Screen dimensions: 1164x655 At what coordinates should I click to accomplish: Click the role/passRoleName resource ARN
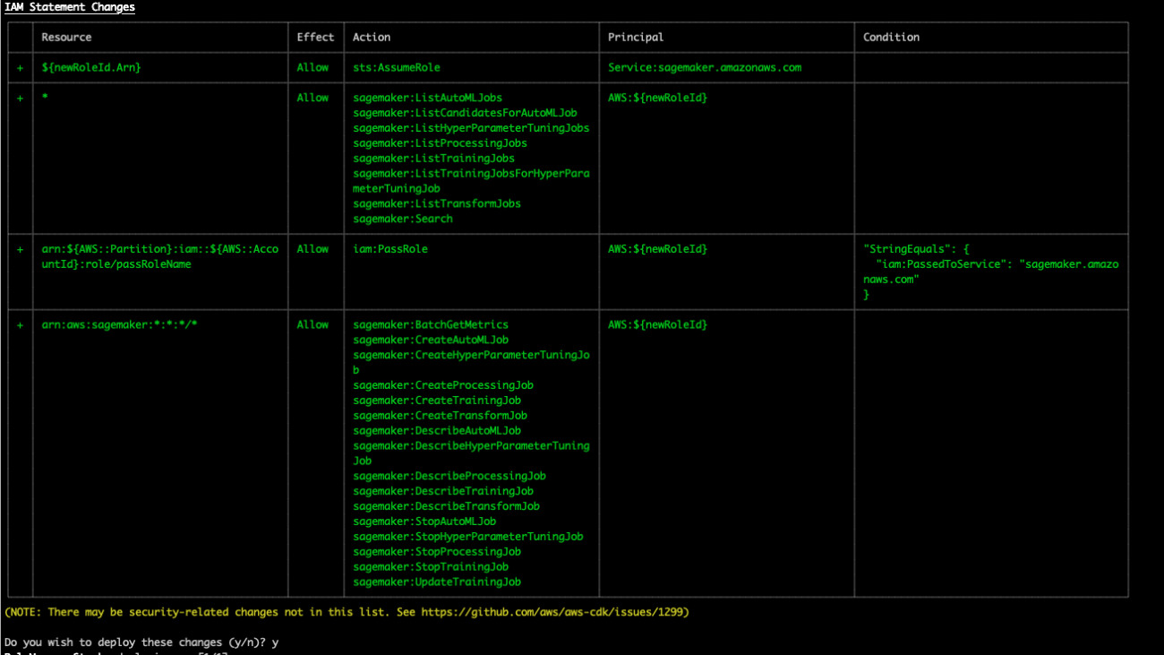tap(160, 257)
